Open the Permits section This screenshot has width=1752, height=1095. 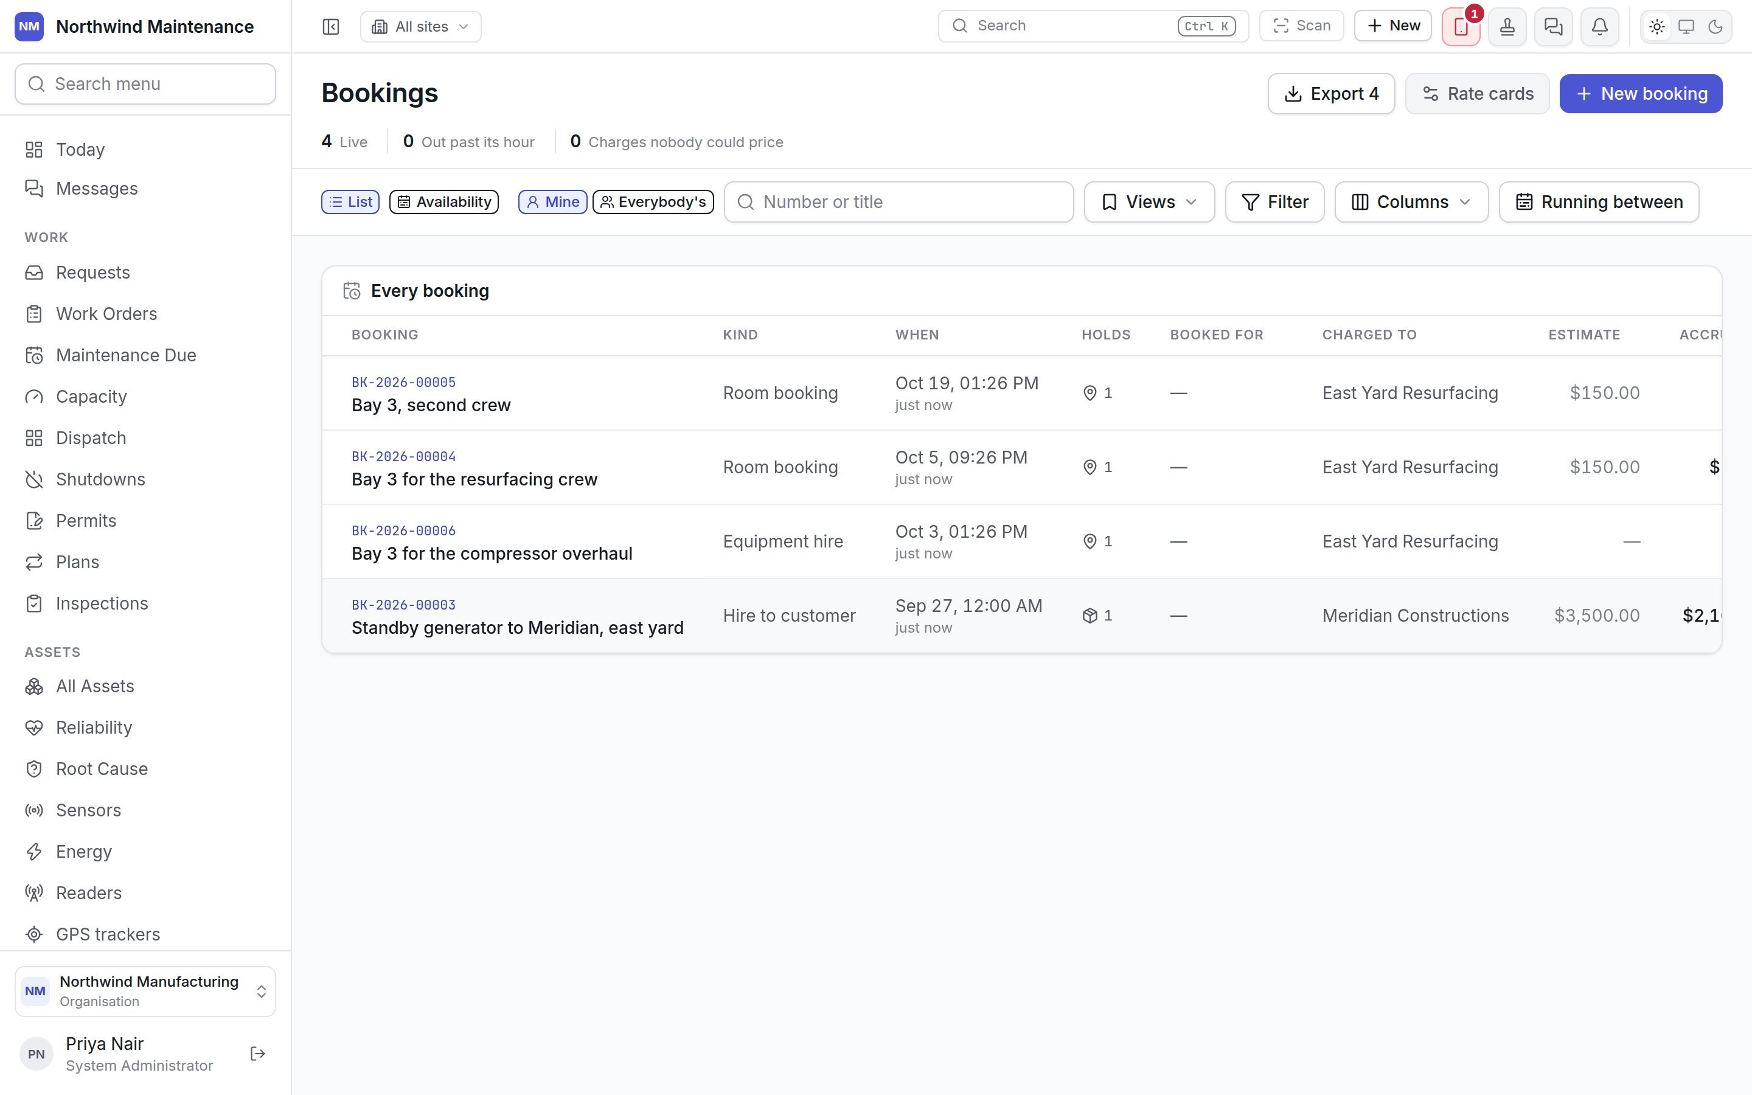(x=145, y=521)
